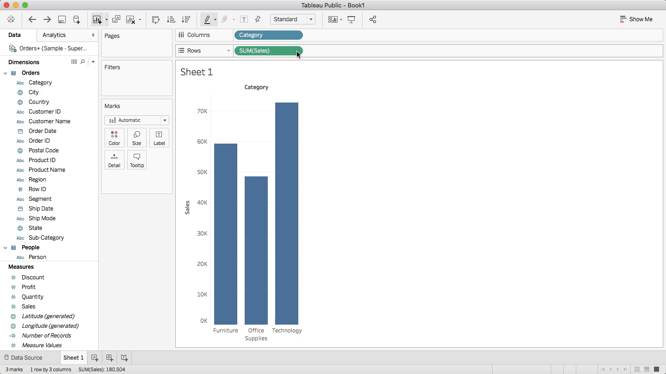This screenshot has height=374, width=666.
Task: Select the Region dimension field
Action: (x=37, y=180)
